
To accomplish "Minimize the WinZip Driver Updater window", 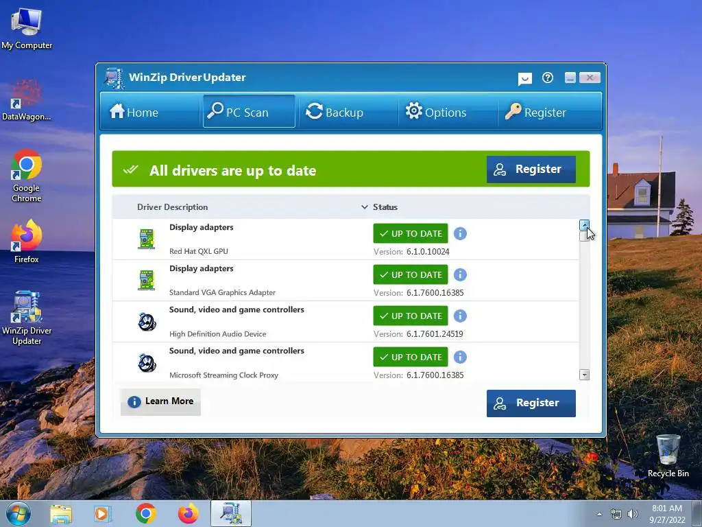I will pos(570,78).
